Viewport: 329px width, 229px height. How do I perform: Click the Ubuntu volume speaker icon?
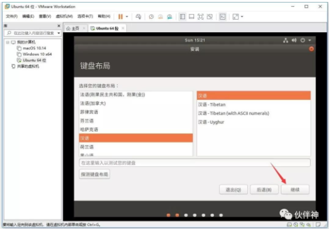(294, 40)
